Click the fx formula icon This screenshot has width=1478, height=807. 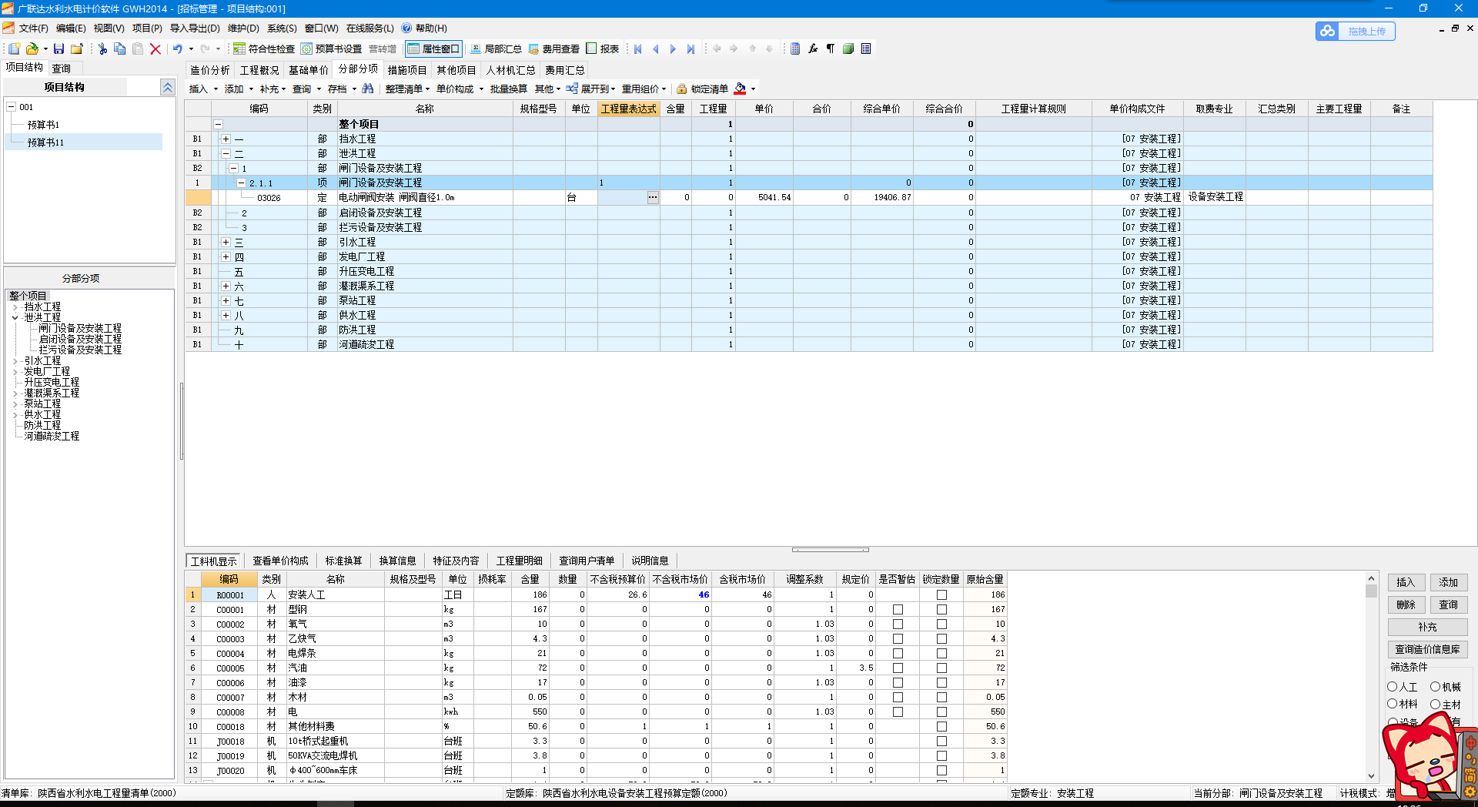click(x=813, y=49)
